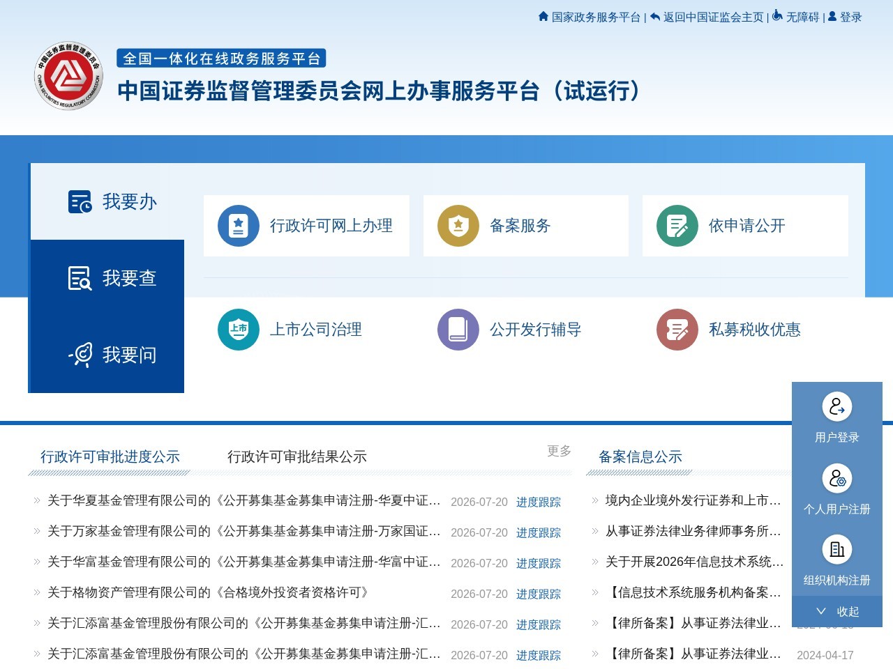Image resolution: width=893 pixels, height=669 pixels.
Task: Click the 用户登录 floating panel icon
Action: [837, 407]
